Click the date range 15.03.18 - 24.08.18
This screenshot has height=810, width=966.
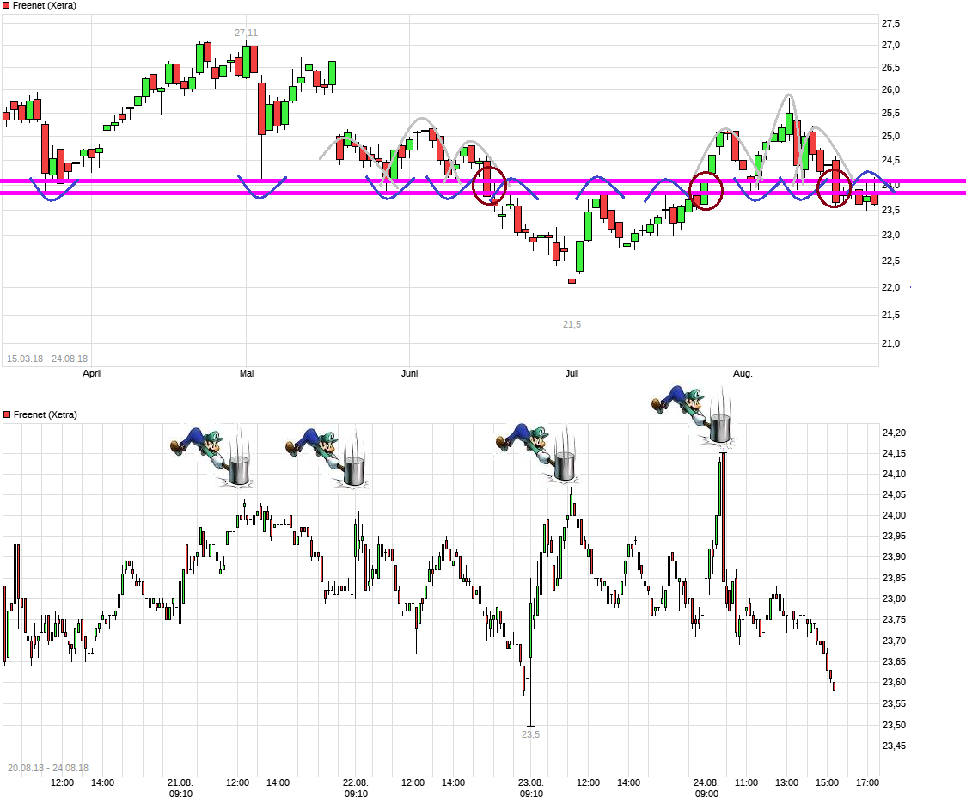47,359
